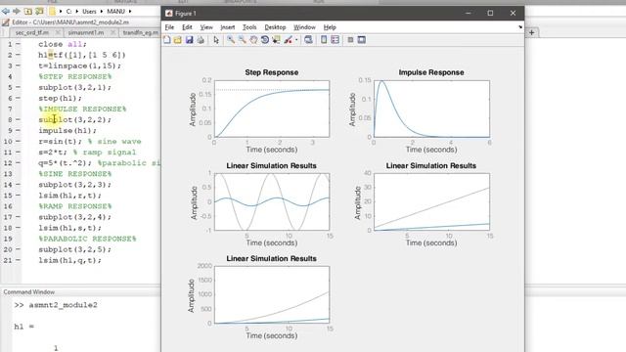Choose the Rotate 3D tool
Viewport: 626px width, 352px height.
click(265, 39)
